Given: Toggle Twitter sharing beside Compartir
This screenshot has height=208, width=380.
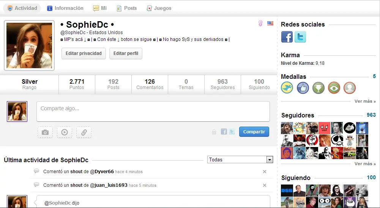Looking at the screenshot, I should click(232, 131).
